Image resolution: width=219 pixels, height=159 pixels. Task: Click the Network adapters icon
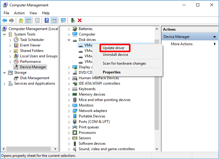75,111
